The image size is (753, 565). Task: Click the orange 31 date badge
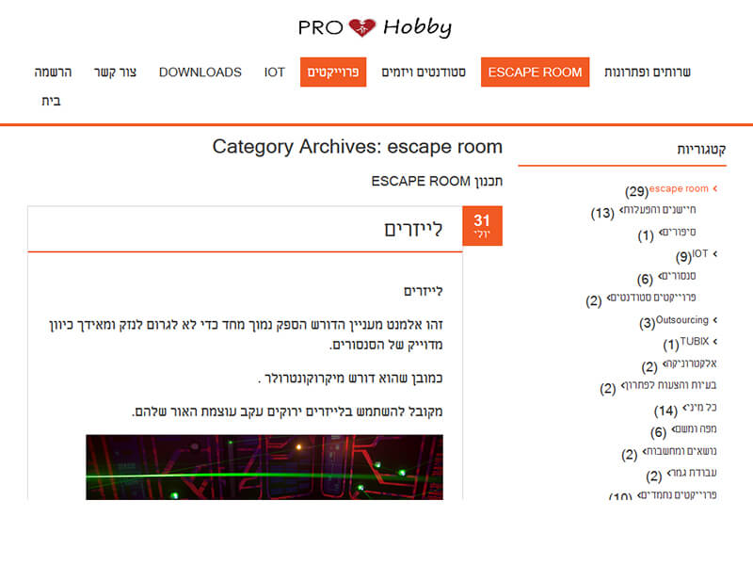(x=482, y=226)
